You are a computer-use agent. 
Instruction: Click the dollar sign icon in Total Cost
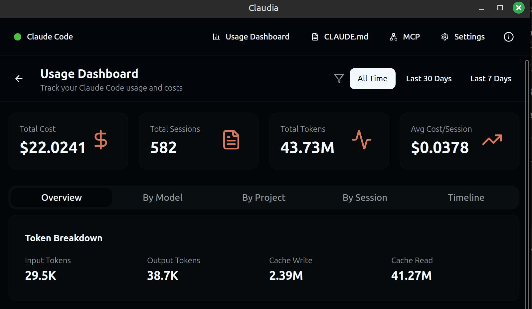[100, 140]
